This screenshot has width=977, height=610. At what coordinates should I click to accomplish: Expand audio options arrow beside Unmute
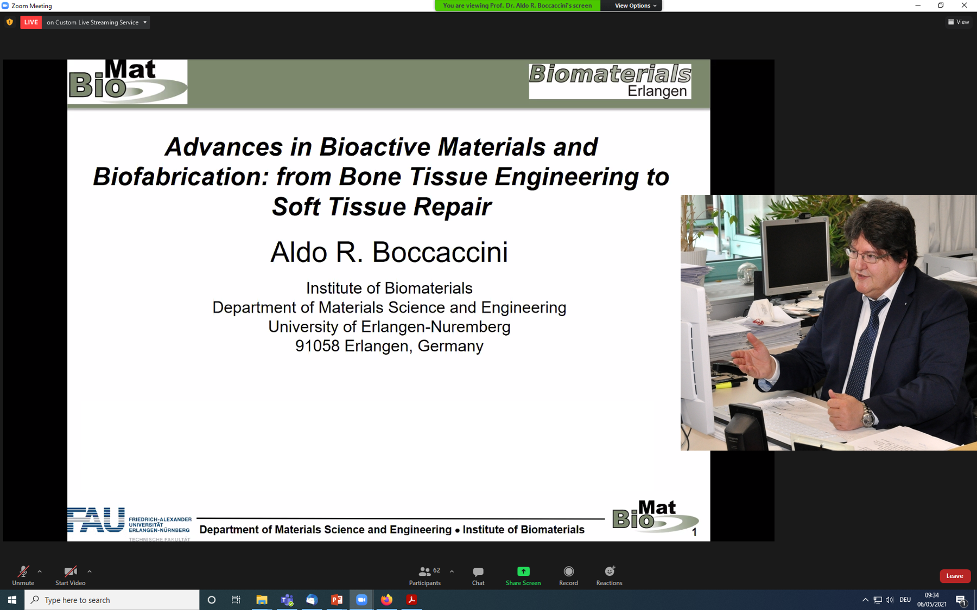click(40, 572)
